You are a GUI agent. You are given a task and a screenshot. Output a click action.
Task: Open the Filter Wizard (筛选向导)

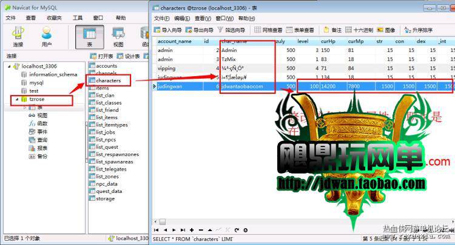(x=231, y=30)
